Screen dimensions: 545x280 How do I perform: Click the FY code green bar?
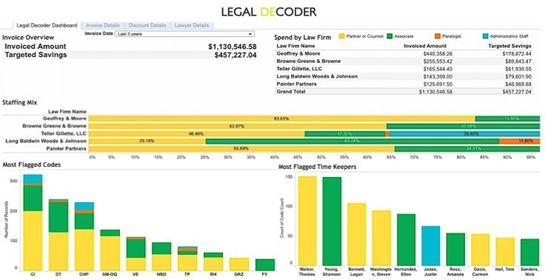265,265
